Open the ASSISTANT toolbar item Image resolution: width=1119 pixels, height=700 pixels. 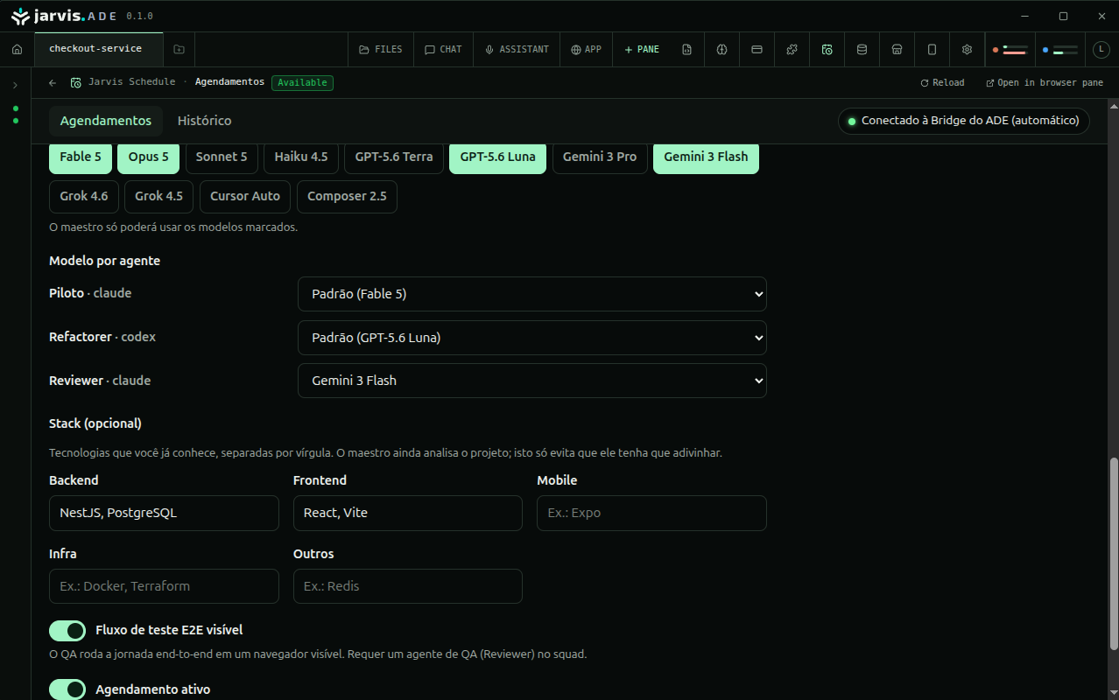pyautogui.click(x=517, y=50)
